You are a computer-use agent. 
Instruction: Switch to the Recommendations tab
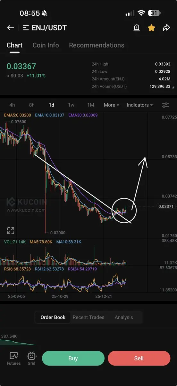click(x=97, y=45)
